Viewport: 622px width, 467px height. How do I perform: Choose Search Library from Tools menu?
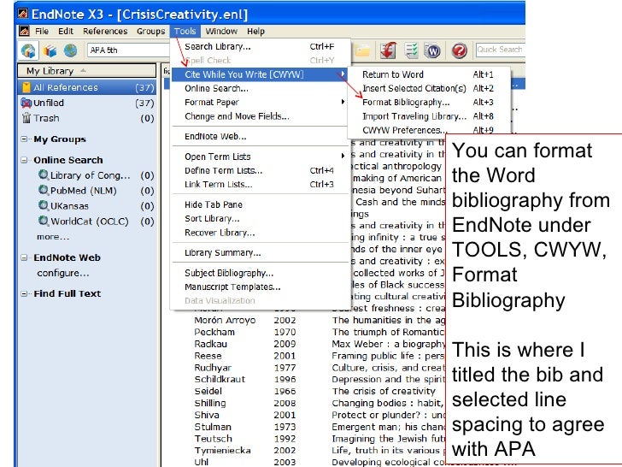259,46
